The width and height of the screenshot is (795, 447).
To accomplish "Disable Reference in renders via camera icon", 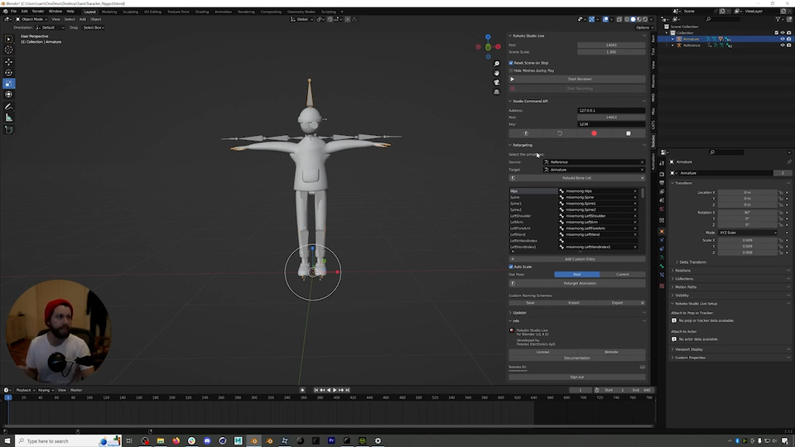I will click(789, 45).
